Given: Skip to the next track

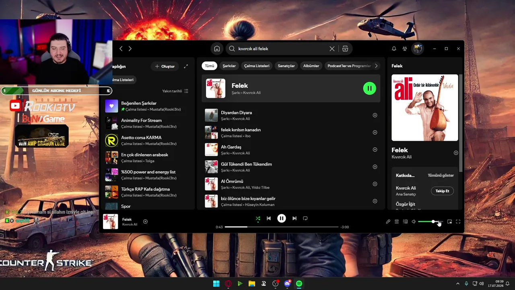Looking at the screenshot, I should point(295,218).
